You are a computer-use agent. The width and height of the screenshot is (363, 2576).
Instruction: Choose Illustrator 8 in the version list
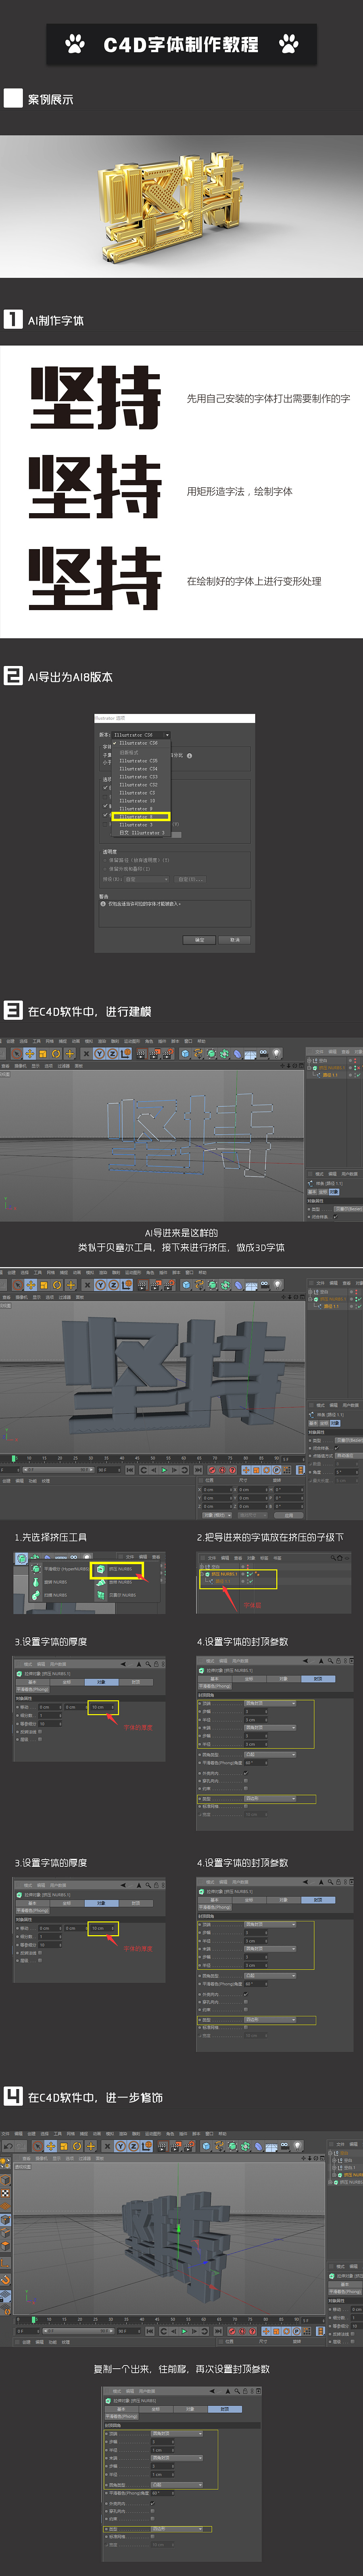pyautogui.click(x=142, y=817)
